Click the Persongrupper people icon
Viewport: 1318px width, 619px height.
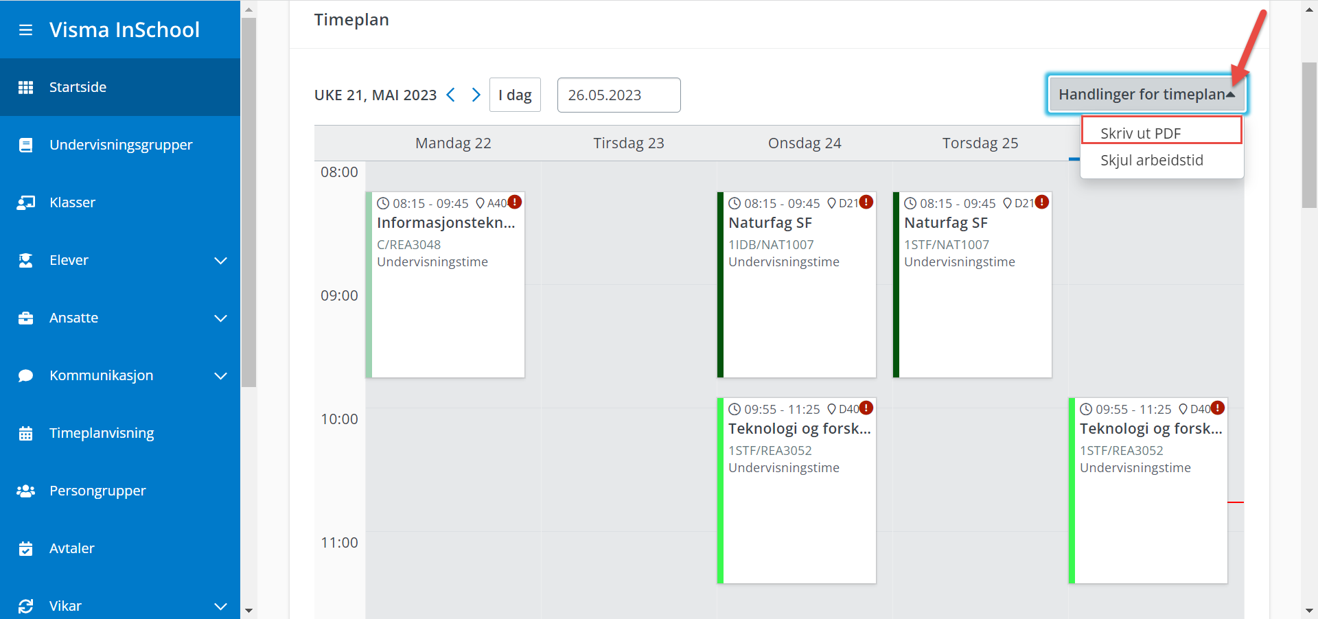tap(25, 491)
